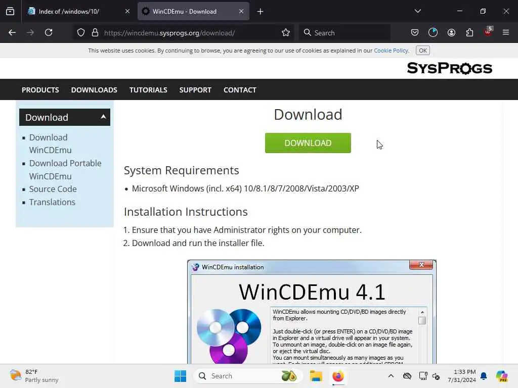Screen dimensions: 518x388
Task: Open the PRODUCTS menu
Action: point(40,90)
